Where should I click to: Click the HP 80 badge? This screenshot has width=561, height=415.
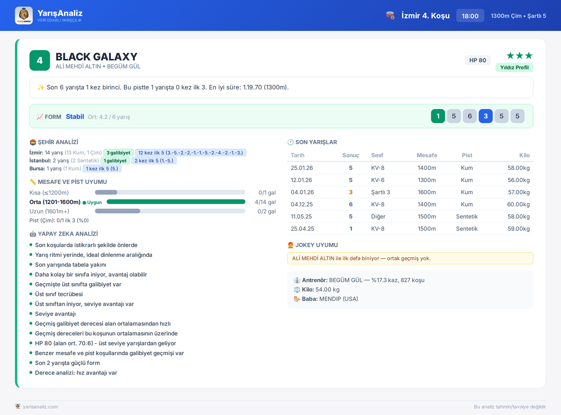(478, 60)
